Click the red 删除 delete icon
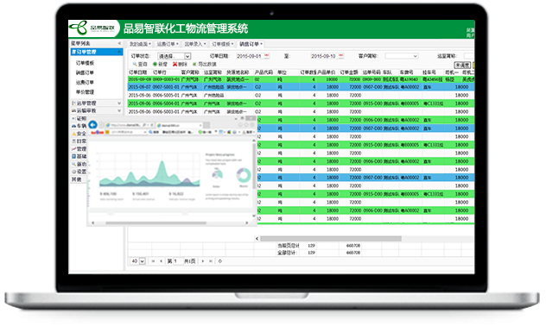 tap(175, 65)
